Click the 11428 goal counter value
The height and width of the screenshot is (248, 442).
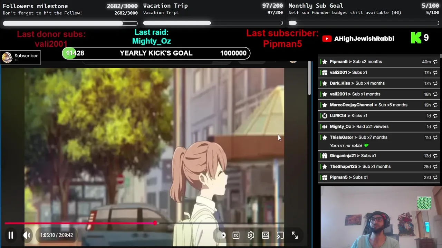[75, 53]
